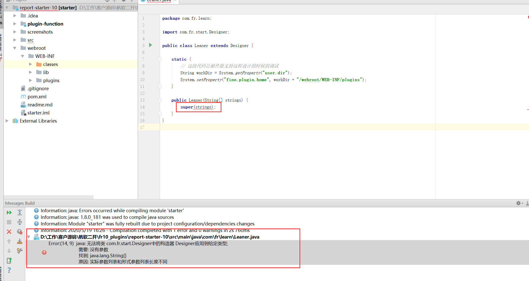Click the Previous Message up arrow
The image size is (529, 281).
(x=9, y=241)
